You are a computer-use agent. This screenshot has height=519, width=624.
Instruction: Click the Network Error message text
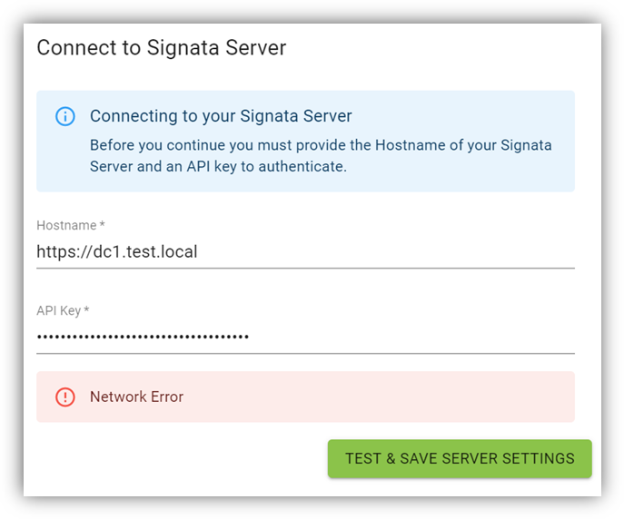point(136,397)
